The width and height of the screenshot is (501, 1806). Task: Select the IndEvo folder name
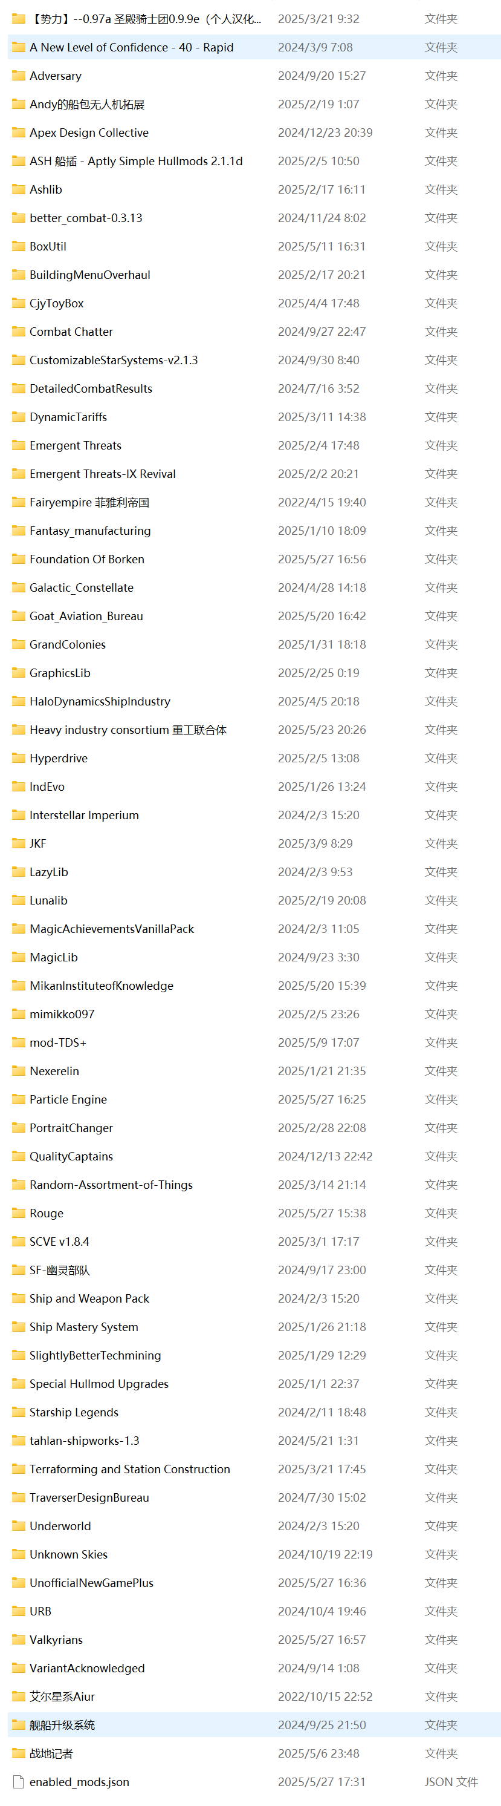[x=47, y=787]
